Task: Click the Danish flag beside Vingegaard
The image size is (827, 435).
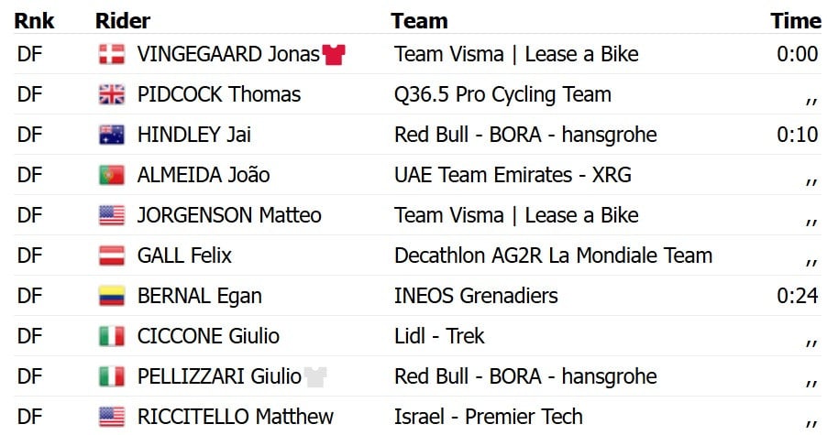Action: (x=112, y=54)
